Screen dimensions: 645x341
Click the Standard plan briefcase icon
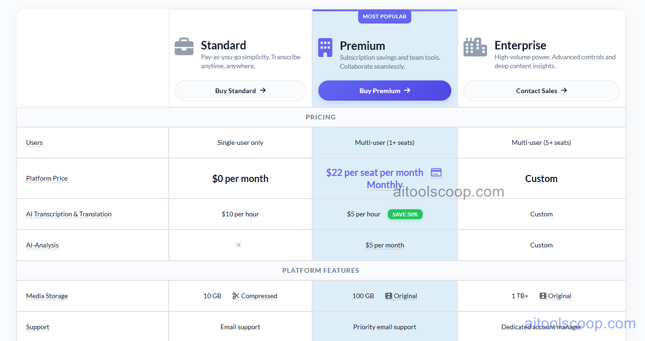tap(184, 46)
